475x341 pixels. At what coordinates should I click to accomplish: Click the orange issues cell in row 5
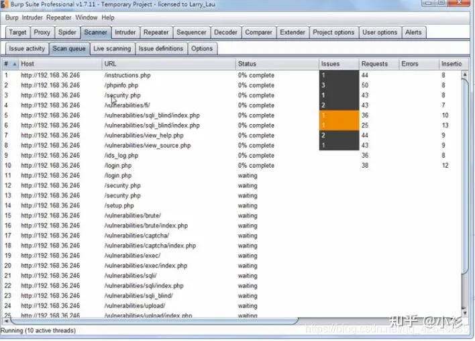[x=339, y=115]
